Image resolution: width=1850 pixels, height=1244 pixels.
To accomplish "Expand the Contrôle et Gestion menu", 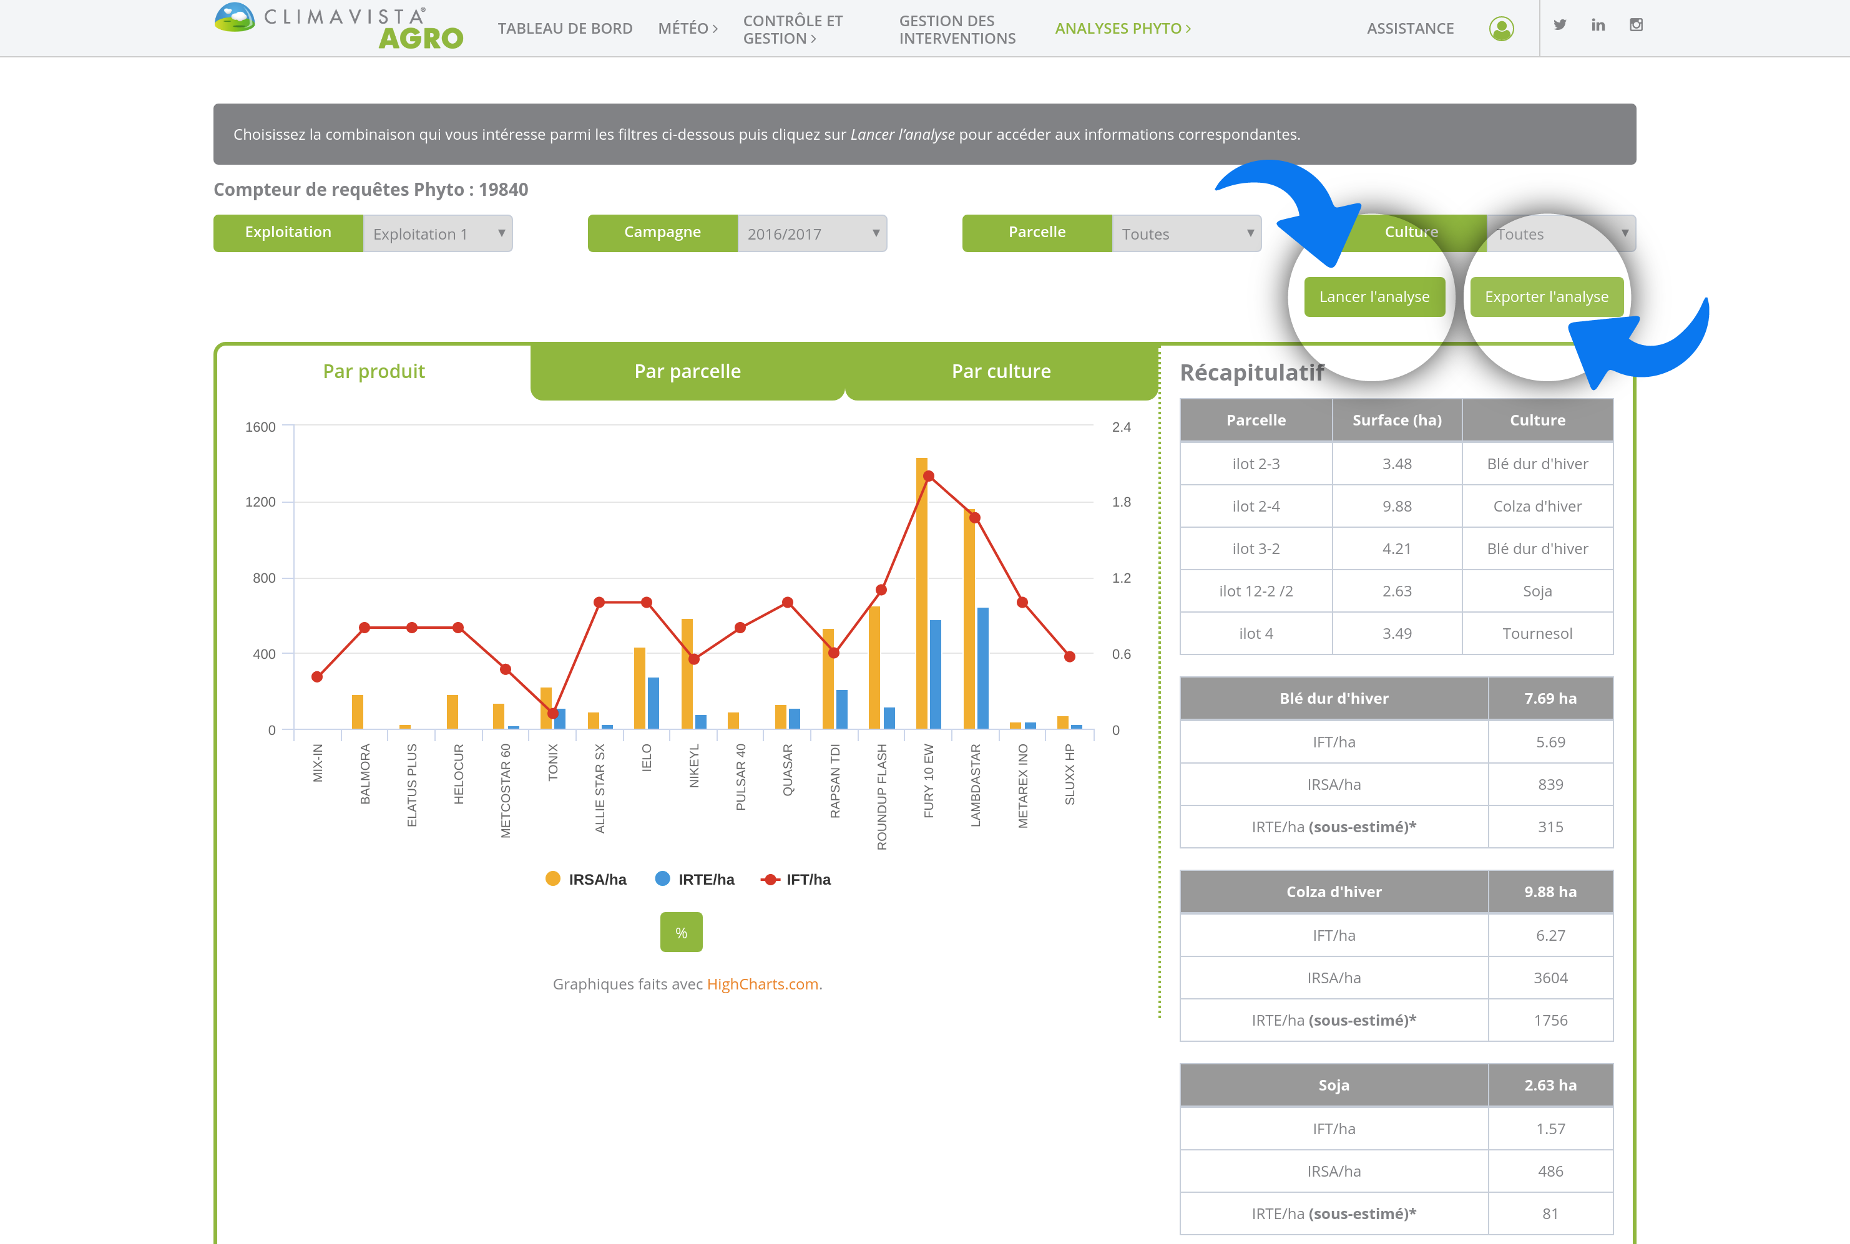I will pos(793,29).
